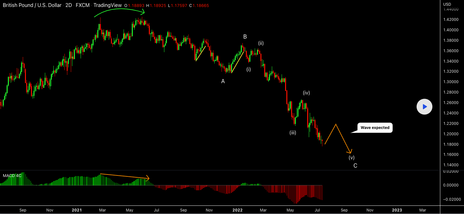Click the 1.42000 price axis level
This screenshot has width=464, height=214.
(451, 20)
